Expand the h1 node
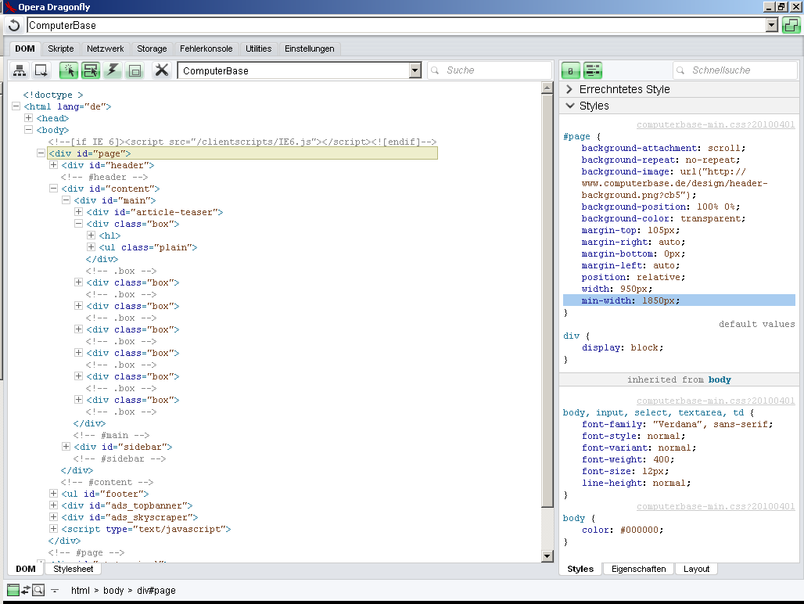Image resolution: width=804 pixels, height=604 pixels. pyautogui.click(x=92, y=235)
